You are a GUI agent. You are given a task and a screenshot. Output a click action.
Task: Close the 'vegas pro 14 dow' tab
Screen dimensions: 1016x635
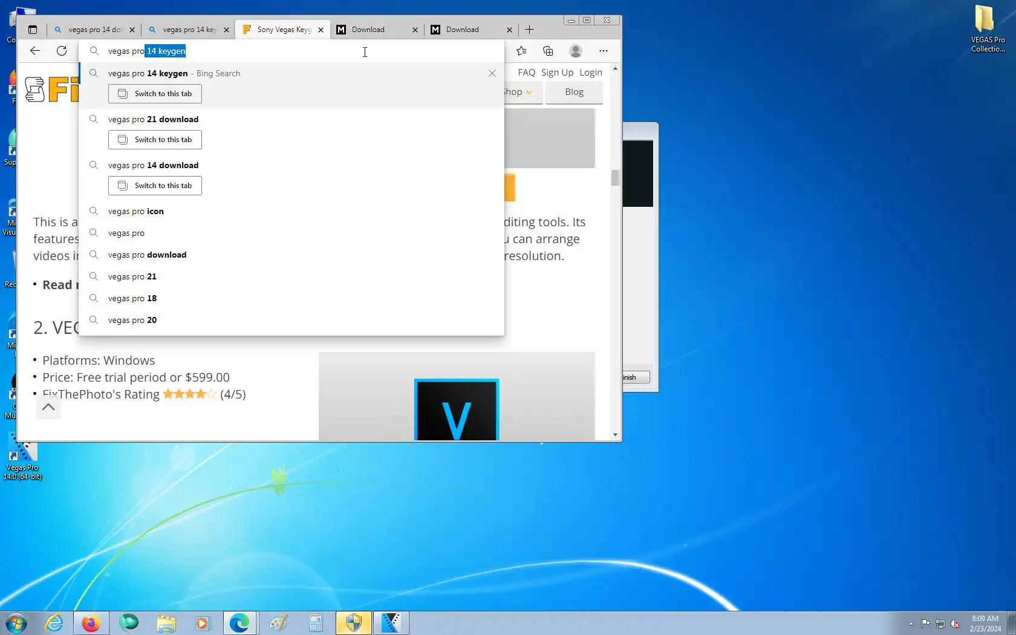(132, 30)
